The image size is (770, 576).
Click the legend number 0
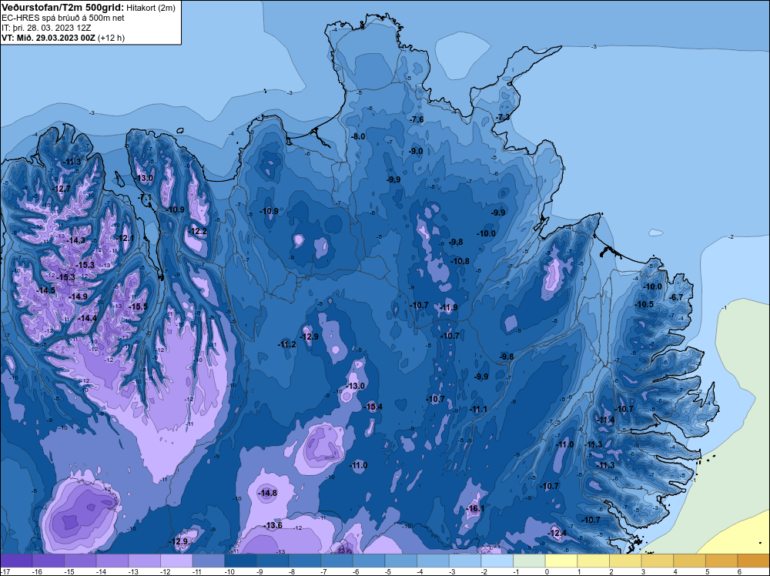point(546,571)
